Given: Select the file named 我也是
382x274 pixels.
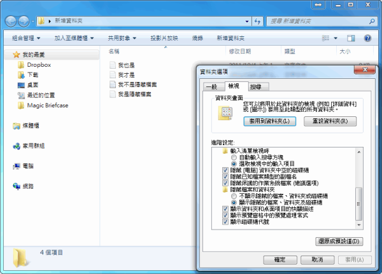Looking at the screenshot, I should (126, 65).
